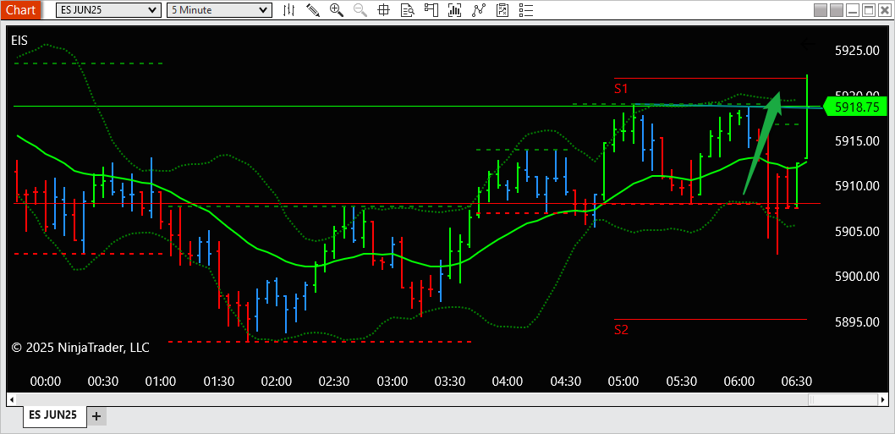Click the 5905.00 price axis label
Viewport: 895px width, 434px height.
[x=856, y=231]
